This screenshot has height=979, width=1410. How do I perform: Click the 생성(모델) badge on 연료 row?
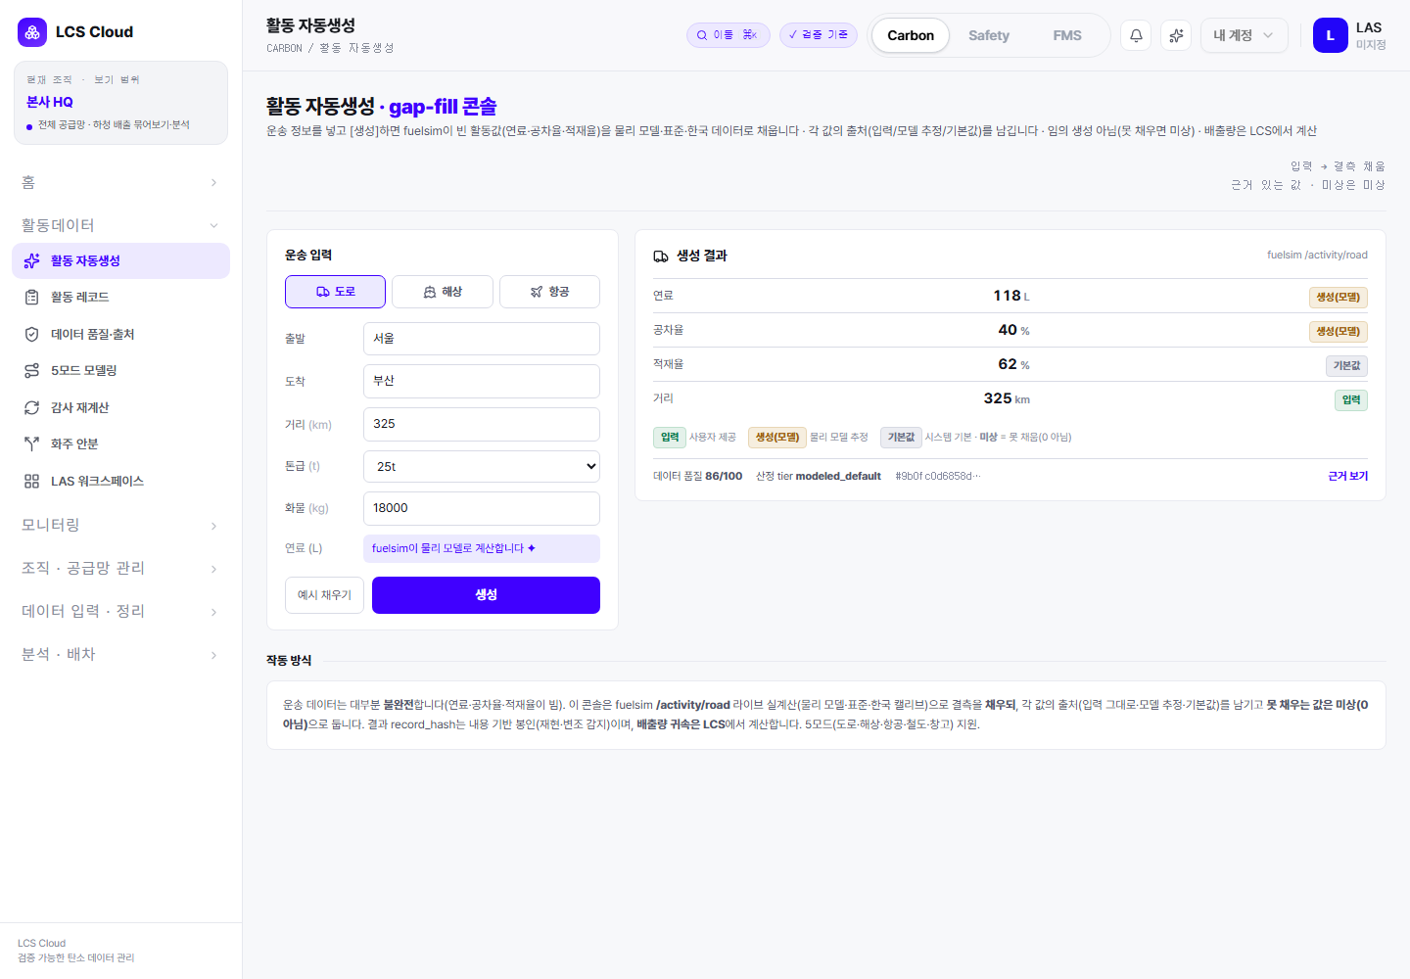pos(1338,298)
